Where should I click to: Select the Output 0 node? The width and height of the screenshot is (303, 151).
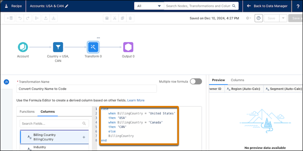click(x=128, y=47)
